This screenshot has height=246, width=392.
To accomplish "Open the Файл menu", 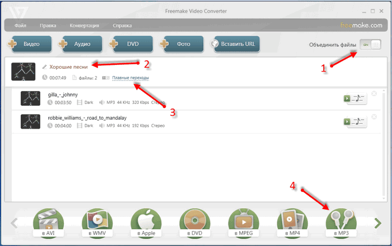I will pyautogui.click(x=20, y=26).
